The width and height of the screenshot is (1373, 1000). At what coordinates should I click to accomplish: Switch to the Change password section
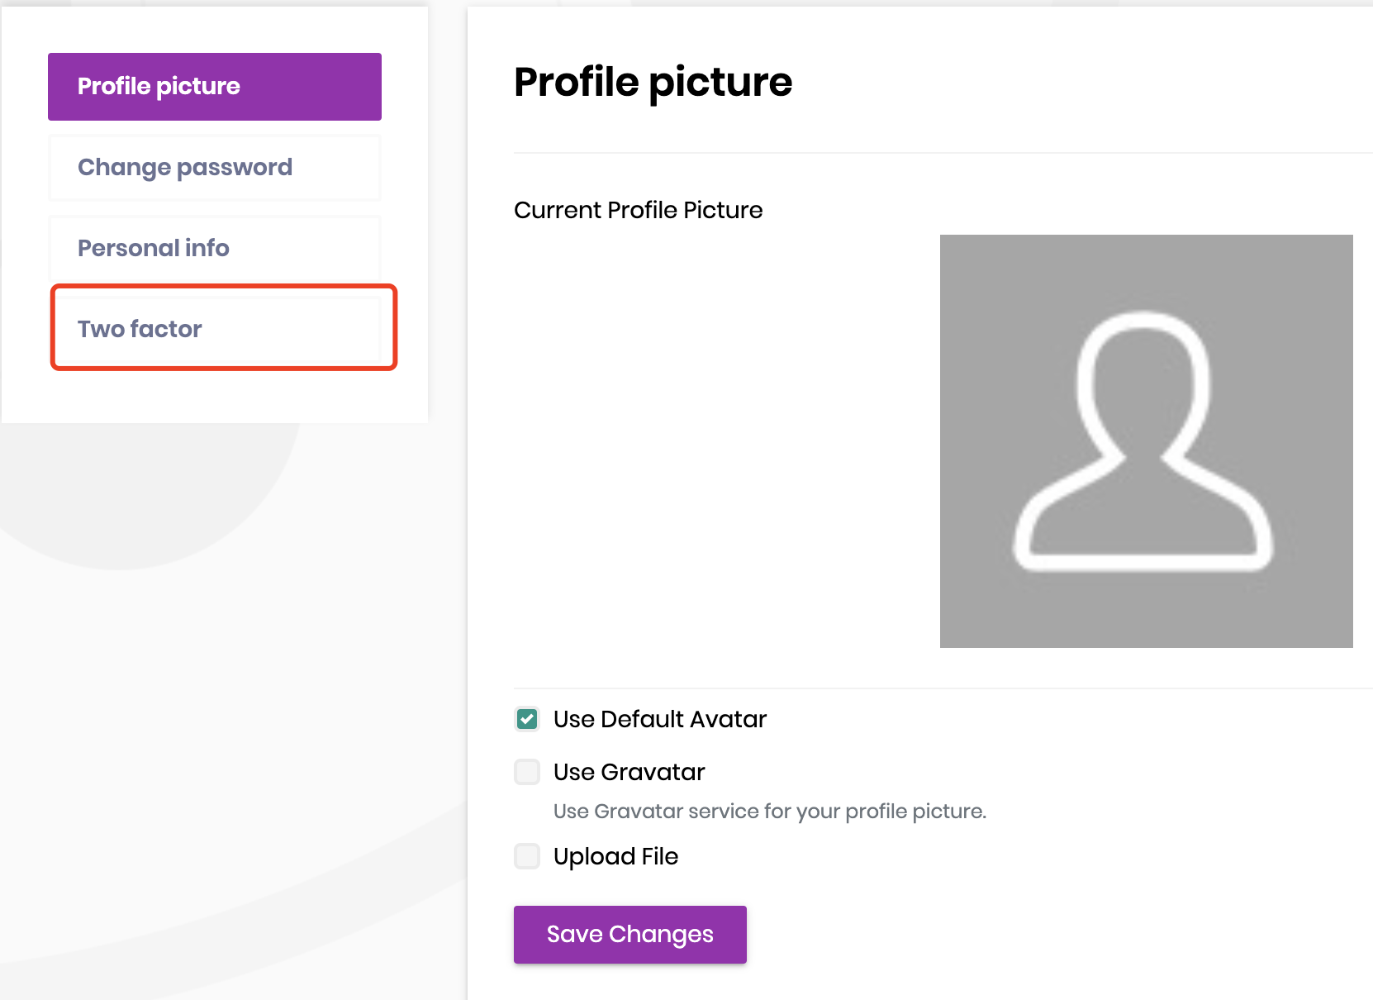click(214, 168)
